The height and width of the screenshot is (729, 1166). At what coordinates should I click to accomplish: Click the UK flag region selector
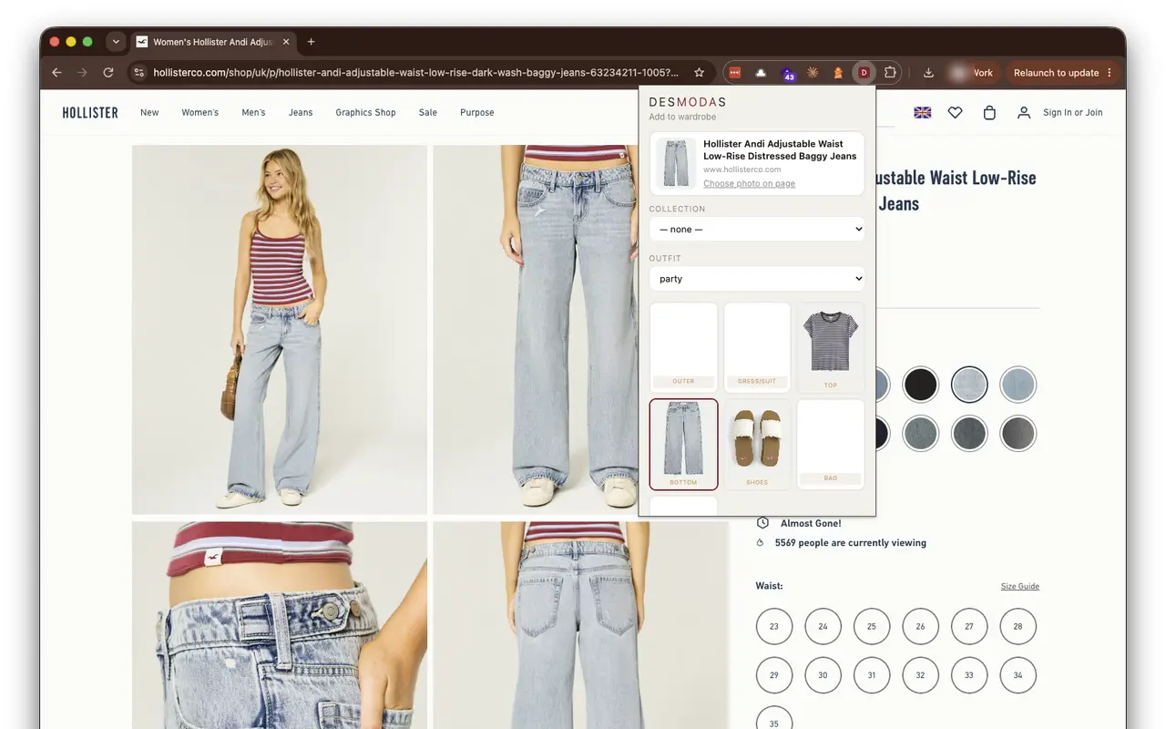click(x=922, y=112)
